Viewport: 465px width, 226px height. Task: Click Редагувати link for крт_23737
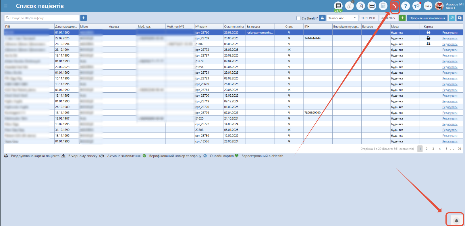tap(450, 56)
